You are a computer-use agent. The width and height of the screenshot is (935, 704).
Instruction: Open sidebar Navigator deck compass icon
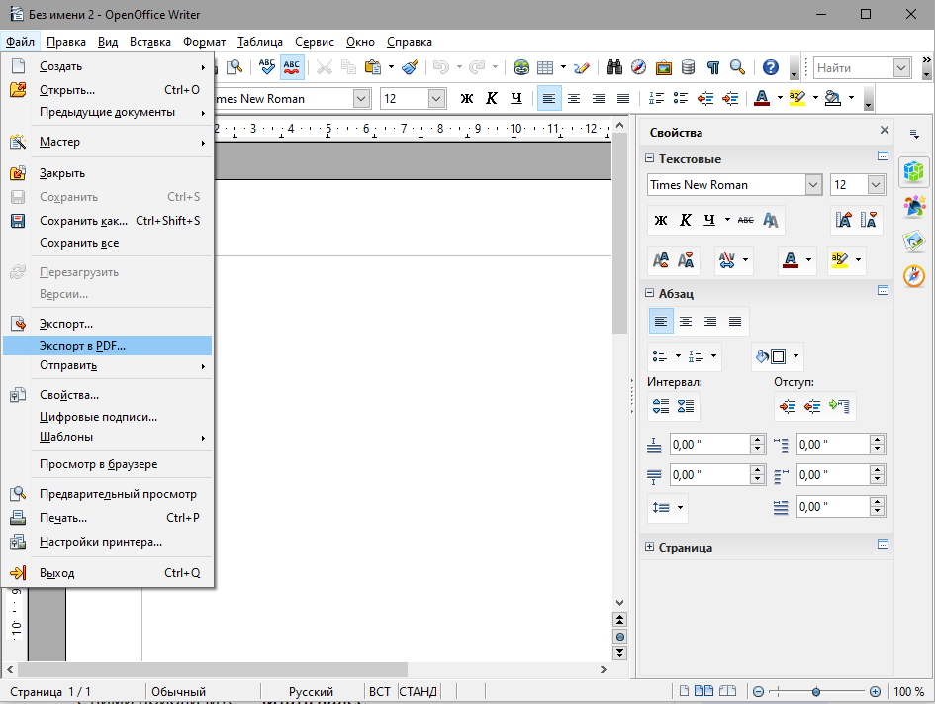pos(913,275)
